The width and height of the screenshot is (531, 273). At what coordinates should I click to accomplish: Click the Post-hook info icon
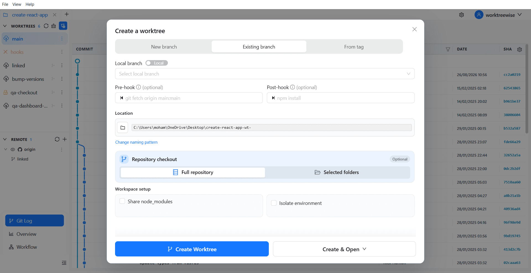[292, 87]
